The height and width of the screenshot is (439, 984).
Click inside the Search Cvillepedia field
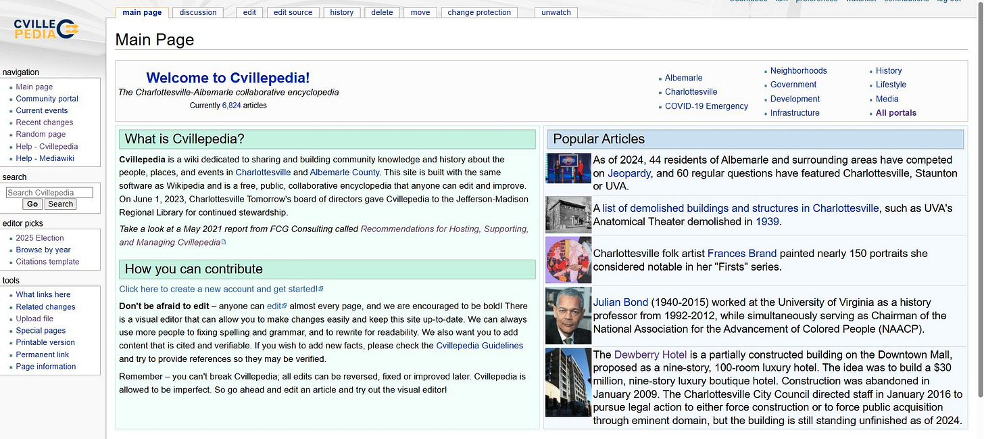[49, 193]
